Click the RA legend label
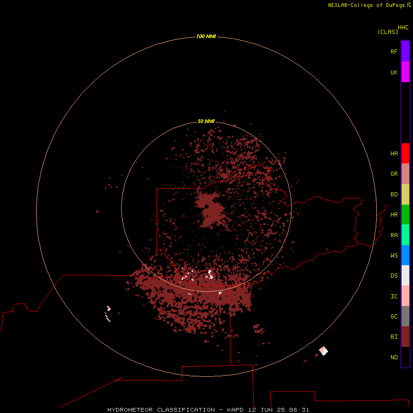 pyautogui.click(x=394, y=235)
